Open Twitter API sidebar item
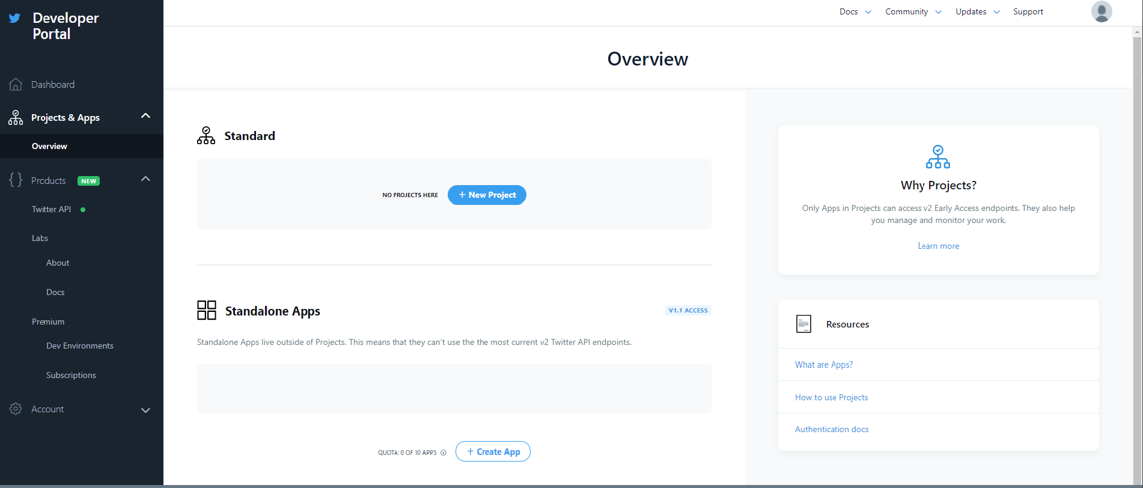Viewport: 1143px width, 488px height. 51,209
